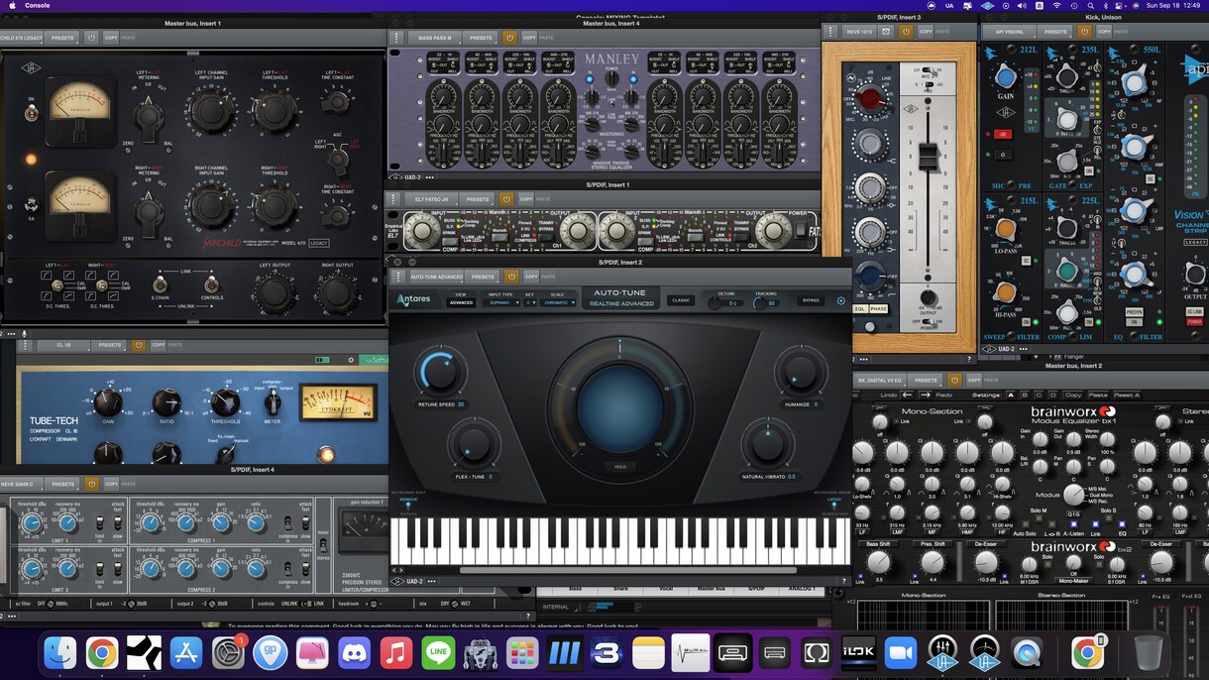
Task: Click the Auto-Tune keyboard horizontal scrollbar
Action: pyautogui.click(x=627, y=570)
